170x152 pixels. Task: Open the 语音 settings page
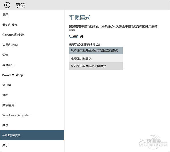point(32,55)
